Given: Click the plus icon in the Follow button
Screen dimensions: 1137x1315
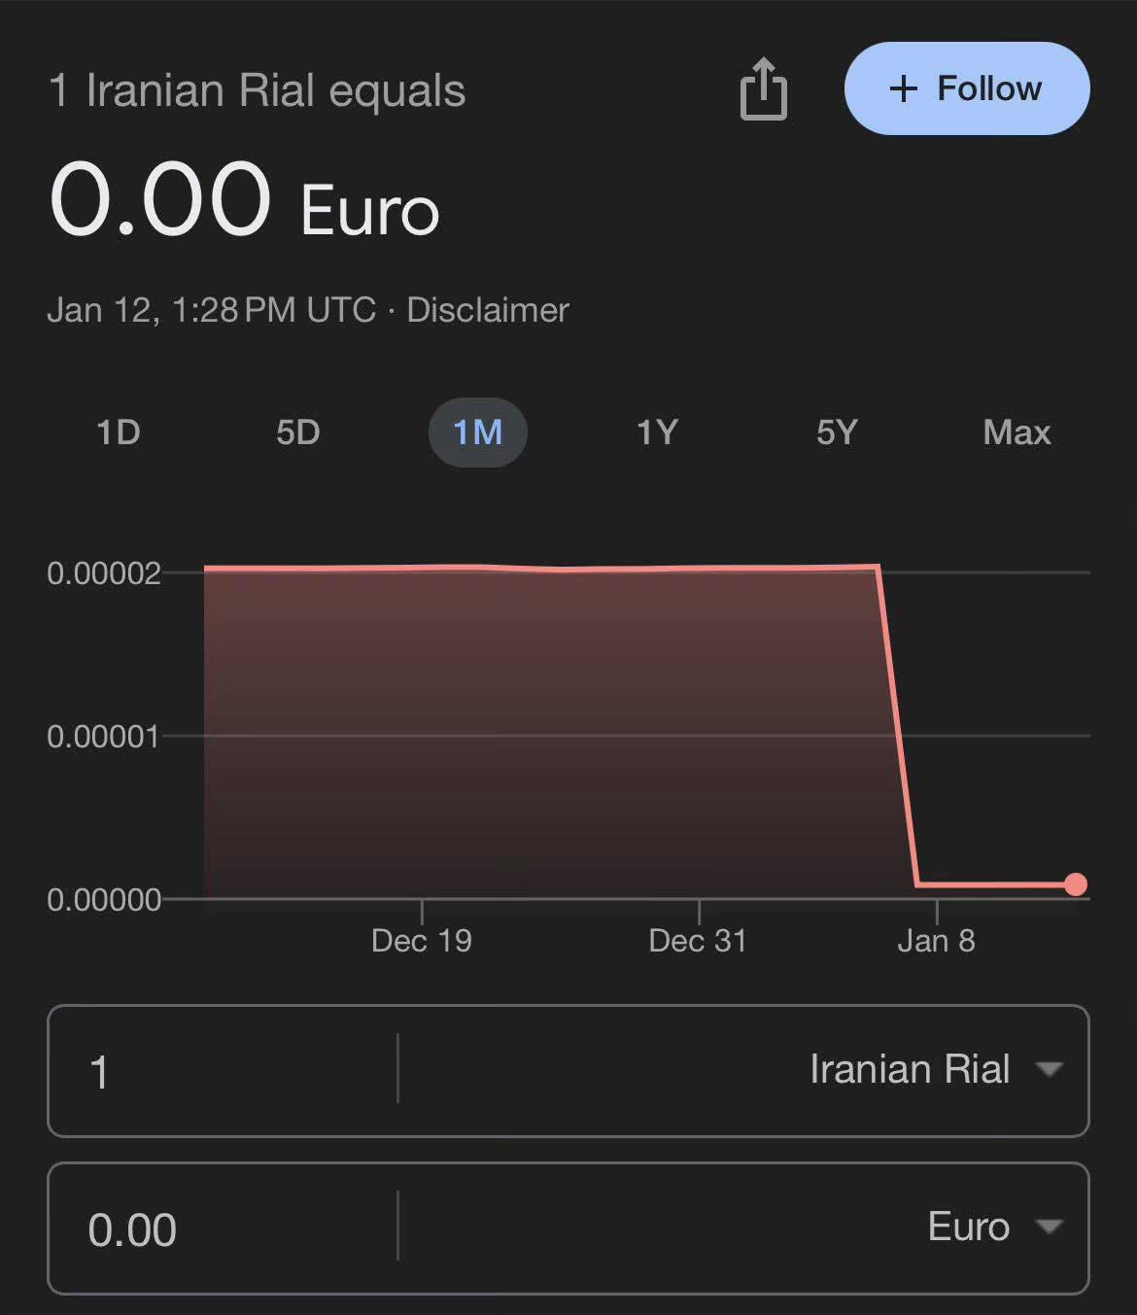Looking at the screenshot, I should (903, 89).
